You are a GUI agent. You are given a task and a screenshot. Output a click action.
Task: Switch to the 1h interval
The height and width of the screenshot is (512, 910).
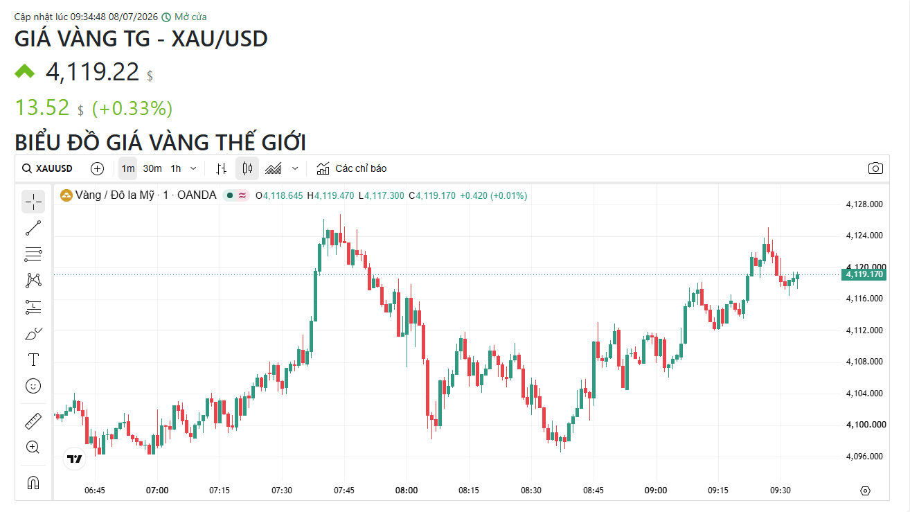(x=176, y=168)
